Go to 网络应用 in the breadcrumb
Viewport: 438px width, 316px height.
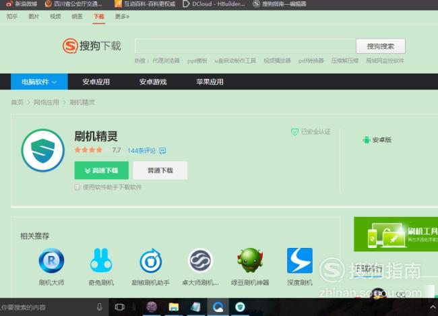46,102
